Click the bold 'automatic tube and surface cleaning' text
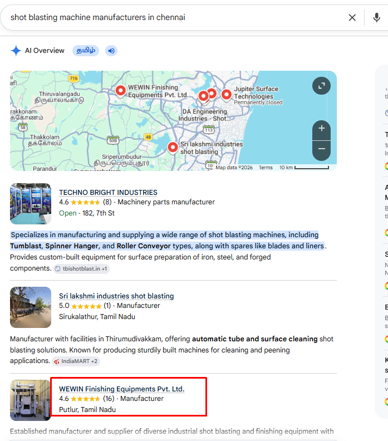Image resolution: width=388 pixels, height=441 pixels. (255, 339)
